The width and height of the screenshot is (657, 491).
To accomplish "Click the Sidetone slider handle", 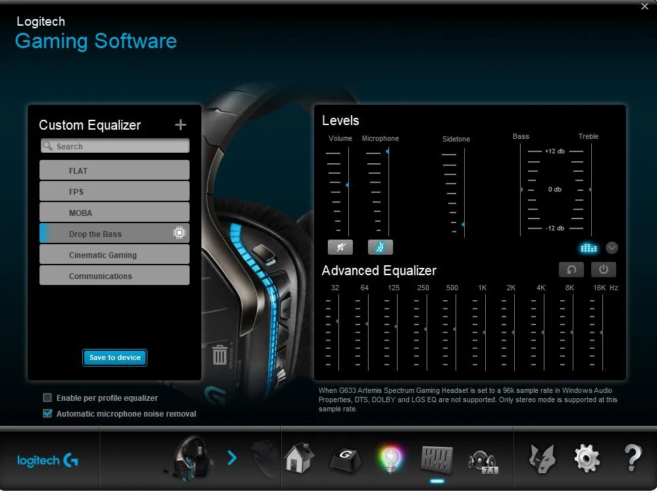I will [463, 224].
